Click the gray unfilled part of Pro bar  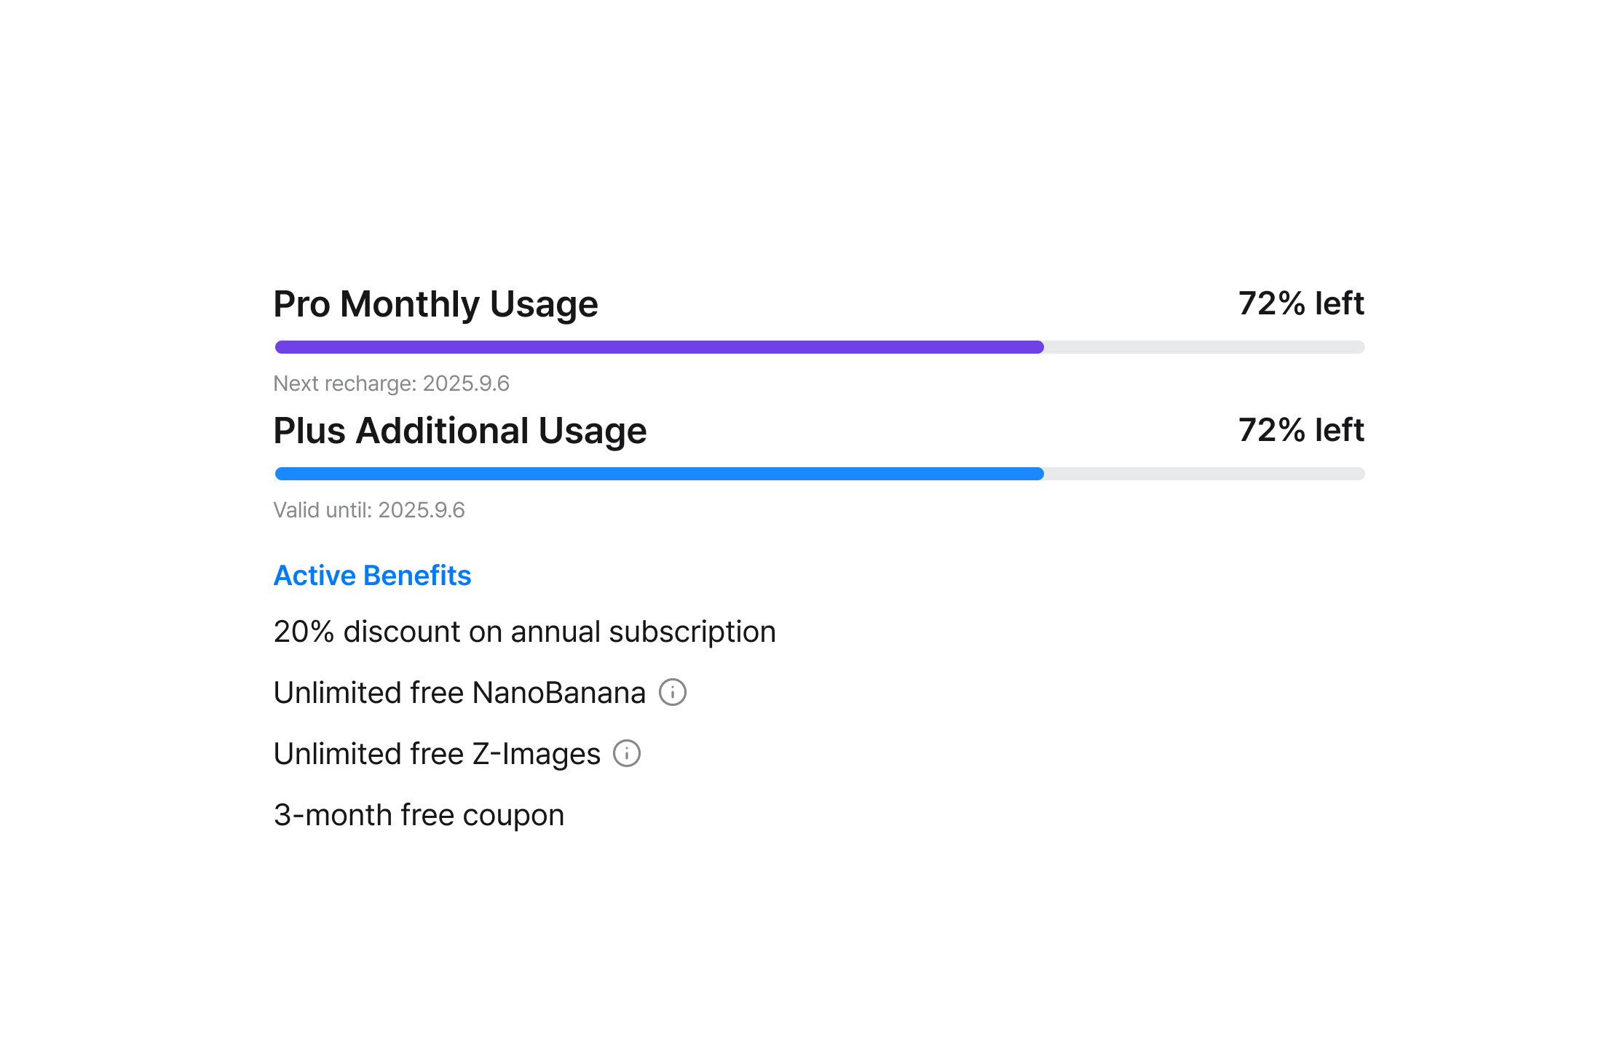pyautogui.click(x=1203, y=347)
